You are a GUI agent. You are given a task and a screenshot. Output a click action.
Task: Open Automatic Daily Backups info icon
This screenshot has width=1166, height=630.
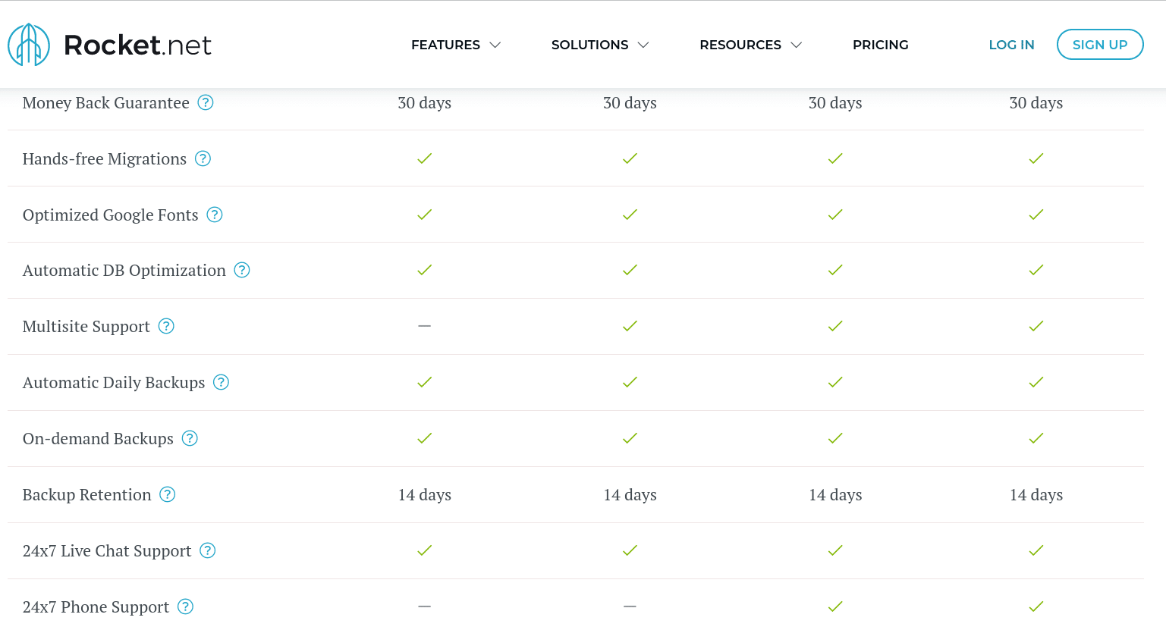(x=221, y=382)
